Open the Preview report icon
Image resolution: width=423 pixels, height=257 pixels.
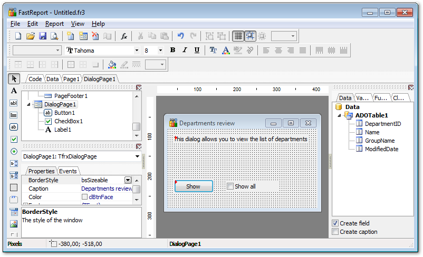coord(54,36)
